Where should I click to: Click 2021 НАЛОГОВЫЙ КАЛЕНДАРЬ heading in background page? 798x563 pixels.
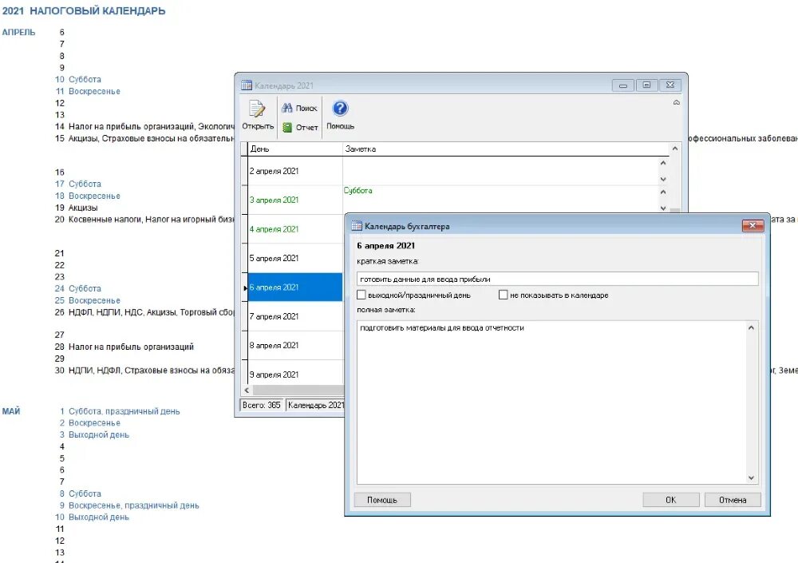(x=84, y=10)
